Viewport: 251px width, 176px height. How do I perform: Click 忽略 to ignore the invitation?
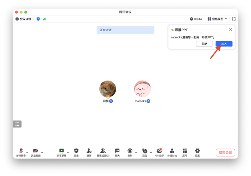[204, 44]
